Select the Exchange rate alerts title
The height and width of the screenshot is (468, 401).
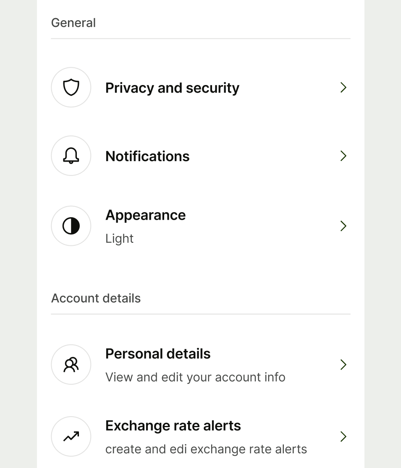coord(173,425)
